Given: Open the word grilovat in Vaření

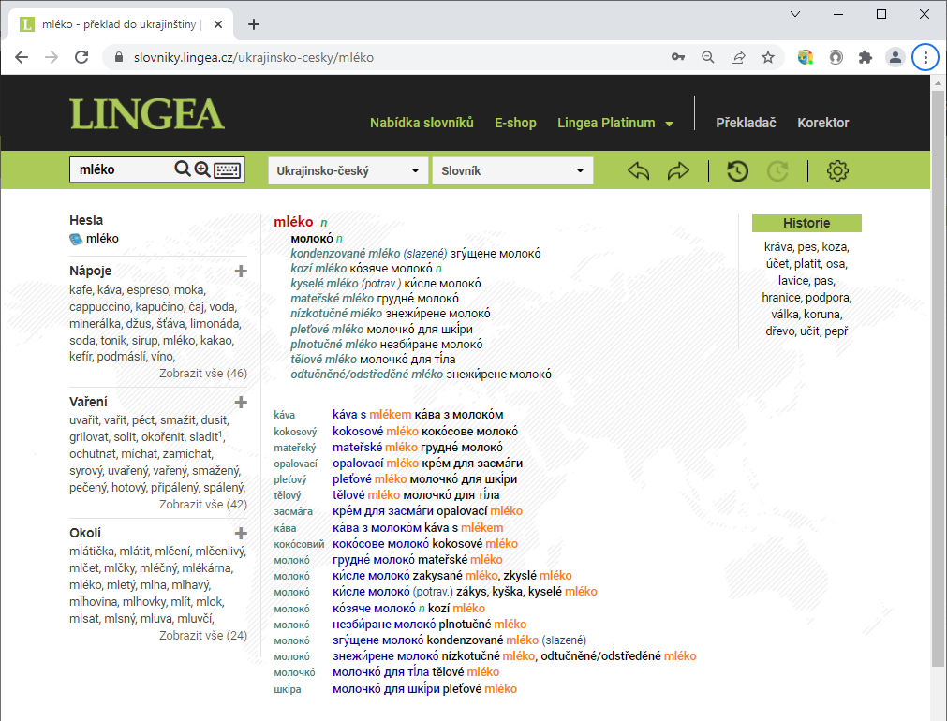Looking at the screenshot, I should tap(89, 436).
